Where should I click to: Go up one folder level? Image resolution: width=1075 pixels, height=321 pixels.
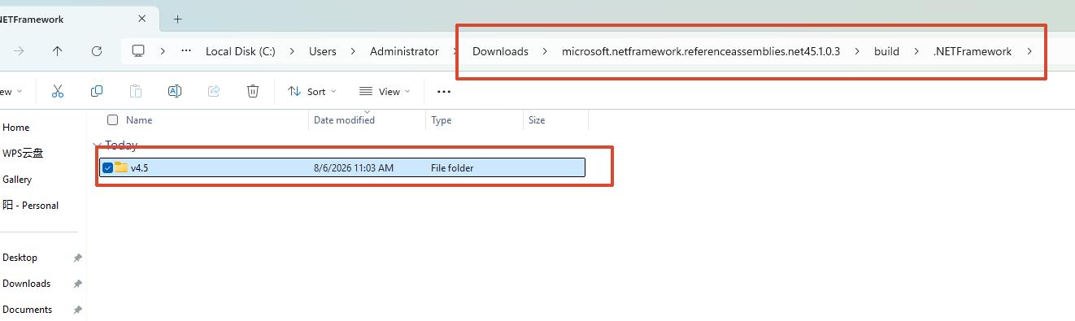pos(57,51)
